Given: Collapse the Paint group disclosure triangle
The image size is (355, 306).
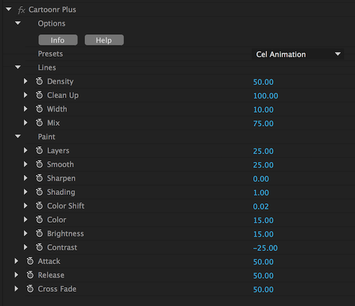Looking at the screenshot, I should 18,137.
